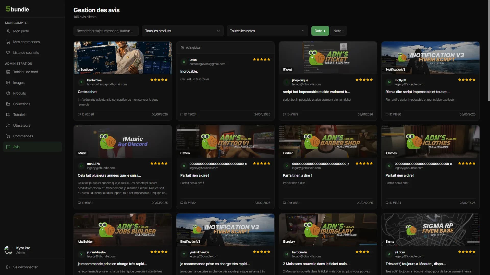Sort reviews by Note

[x=338, y=31]
